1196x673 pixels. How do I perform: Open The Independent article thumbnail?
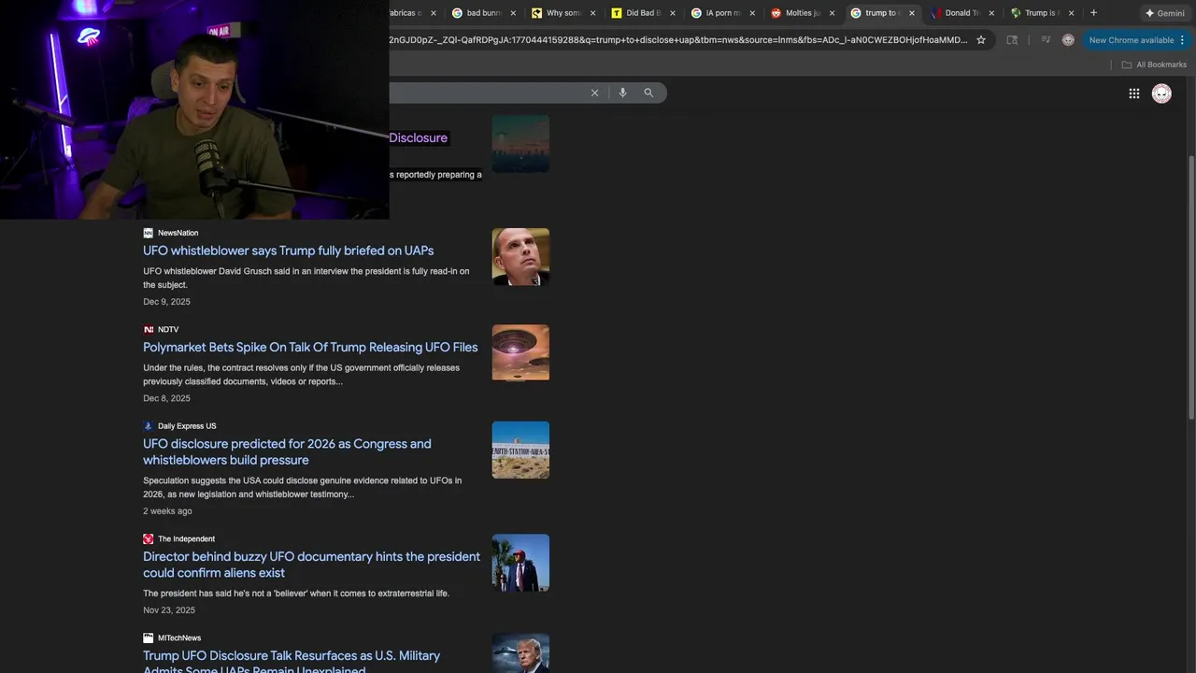[x=520, y=563]
